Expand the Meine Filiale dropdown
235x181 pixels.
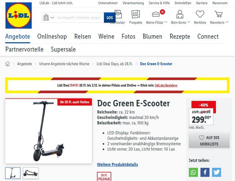pyautogui.click(x=166, y=22)
